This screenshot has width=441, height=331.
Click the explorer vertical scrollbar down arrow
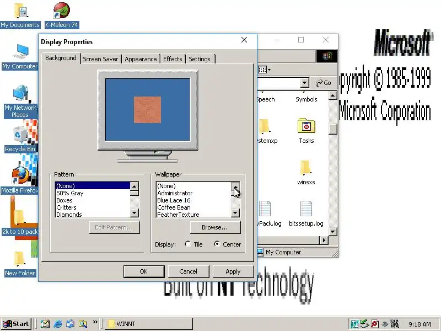(333, 232)
